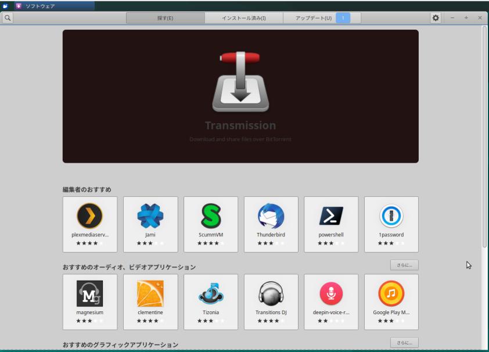Open the plexmediaserver app icon

click(x=90, y=215)
